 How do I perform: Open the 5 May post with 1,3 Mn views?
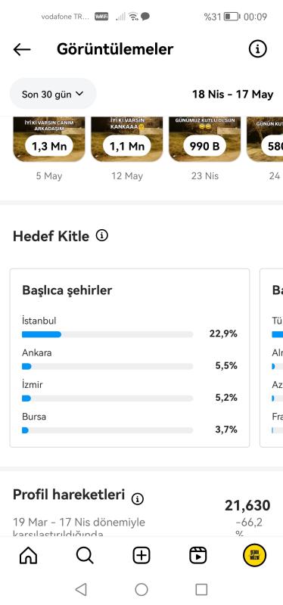(49, 140)
